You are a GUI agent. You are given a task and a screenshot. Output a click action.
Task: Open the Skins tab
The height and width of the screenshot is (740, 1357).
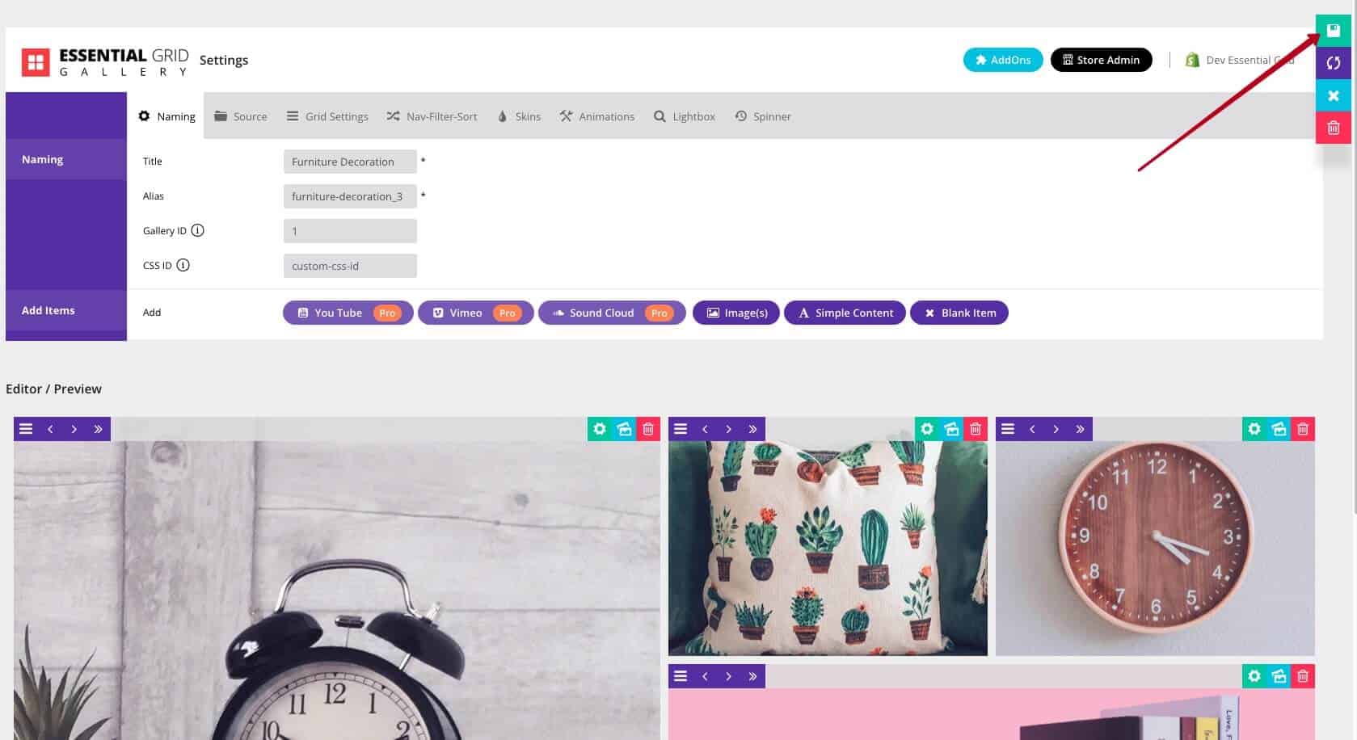[519, 116]
